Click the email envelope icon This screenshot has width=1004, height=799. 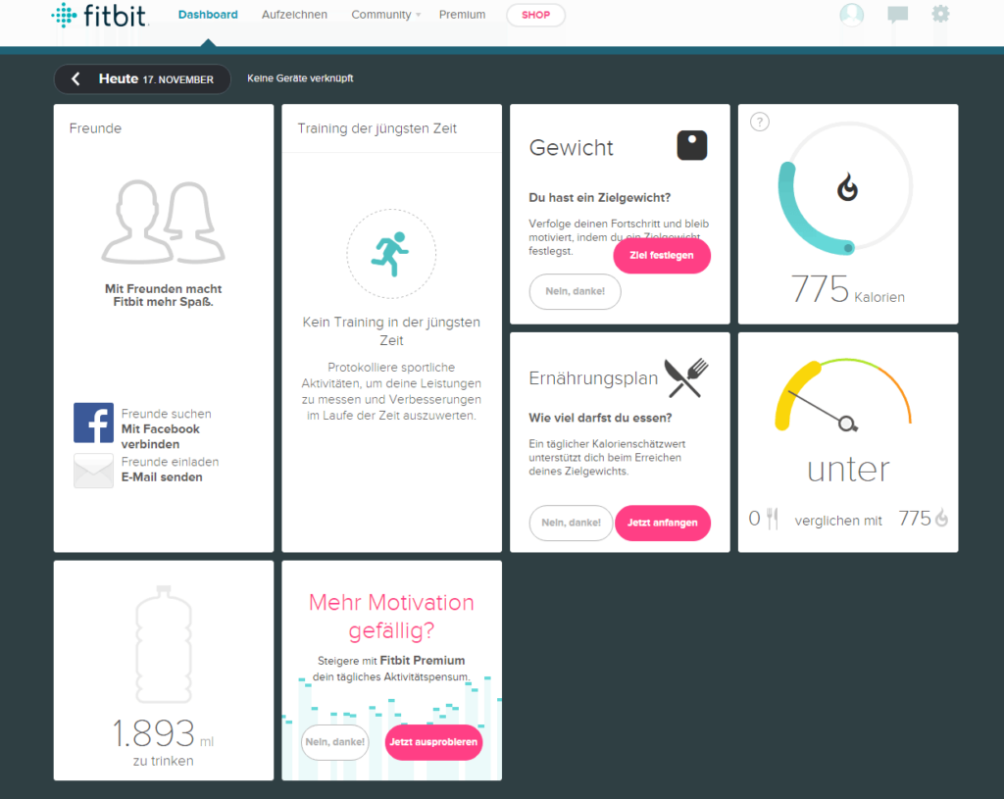click(x=93, y=471)
